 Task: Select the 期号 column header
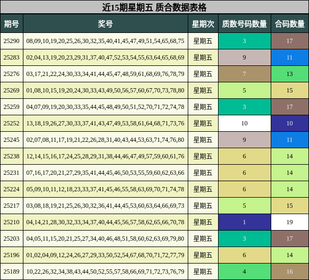[x=12, y=23]
